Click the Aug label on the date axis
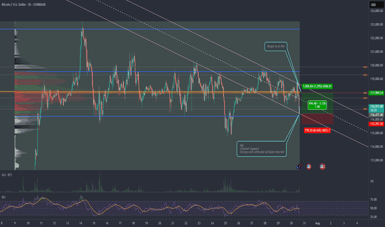 pos(318,223)
